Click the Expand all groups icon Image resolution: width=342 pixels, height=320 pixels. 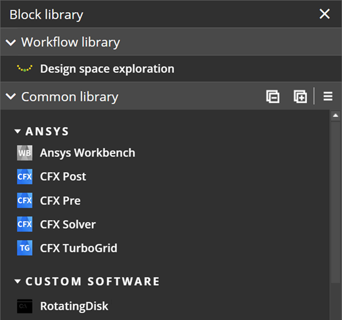[x=300, y=96]
